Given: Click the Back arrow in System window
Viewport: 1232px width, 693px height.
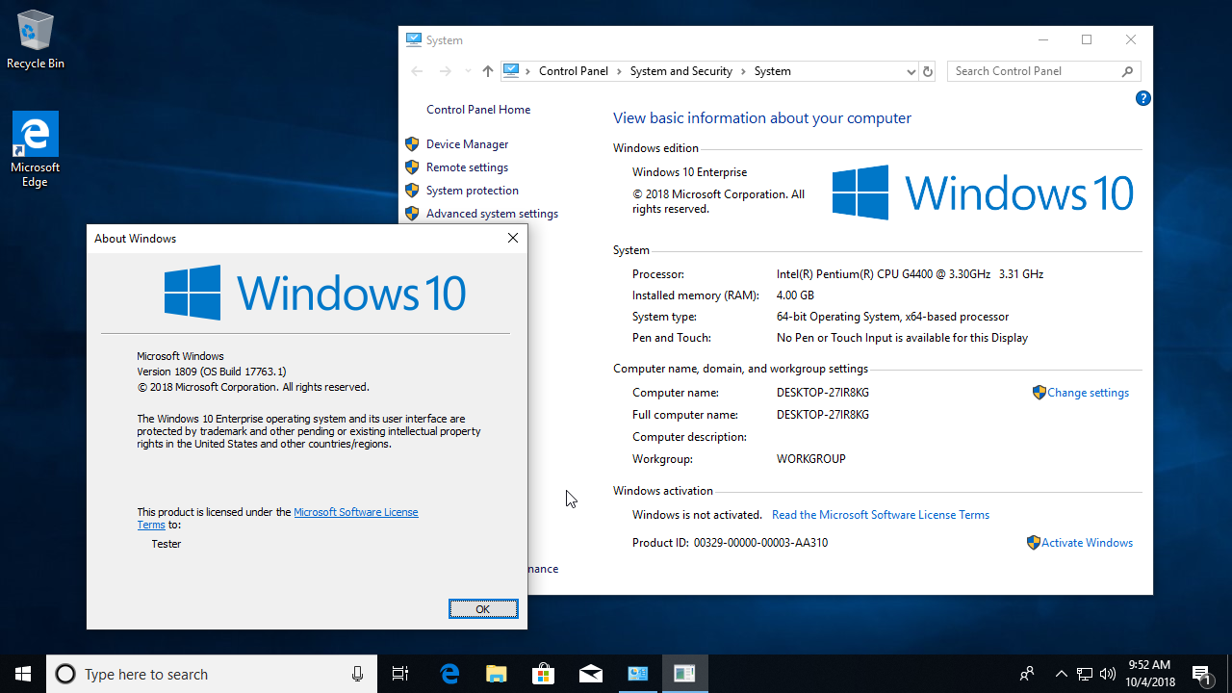Looking at the screenshot, I should pos(417,71).
